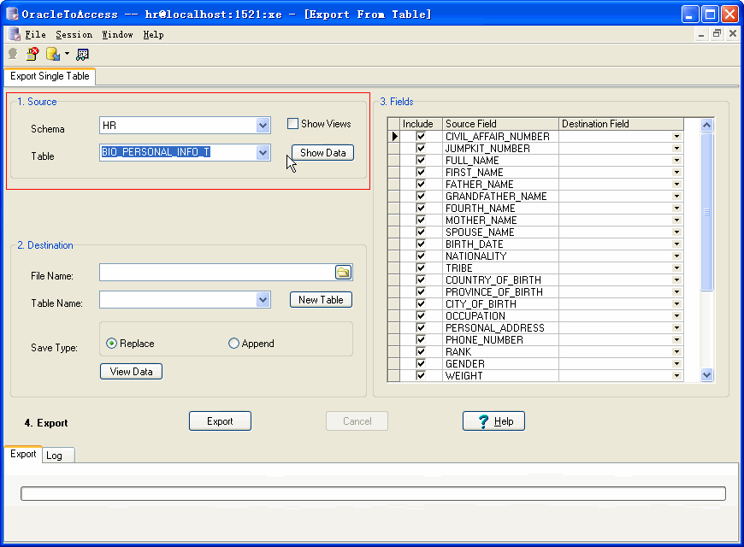Select the PERSONAL_ADDRESS source field cell
Viewport: 744px width, 547px height.
click(x=500, y=328)
